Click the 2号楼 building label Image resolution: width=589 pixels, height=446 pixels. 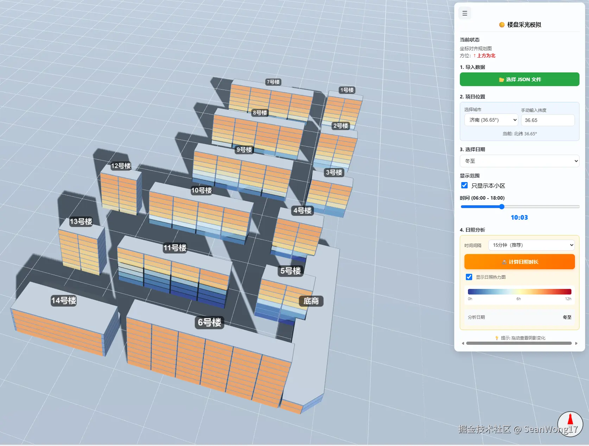point(341,126)
